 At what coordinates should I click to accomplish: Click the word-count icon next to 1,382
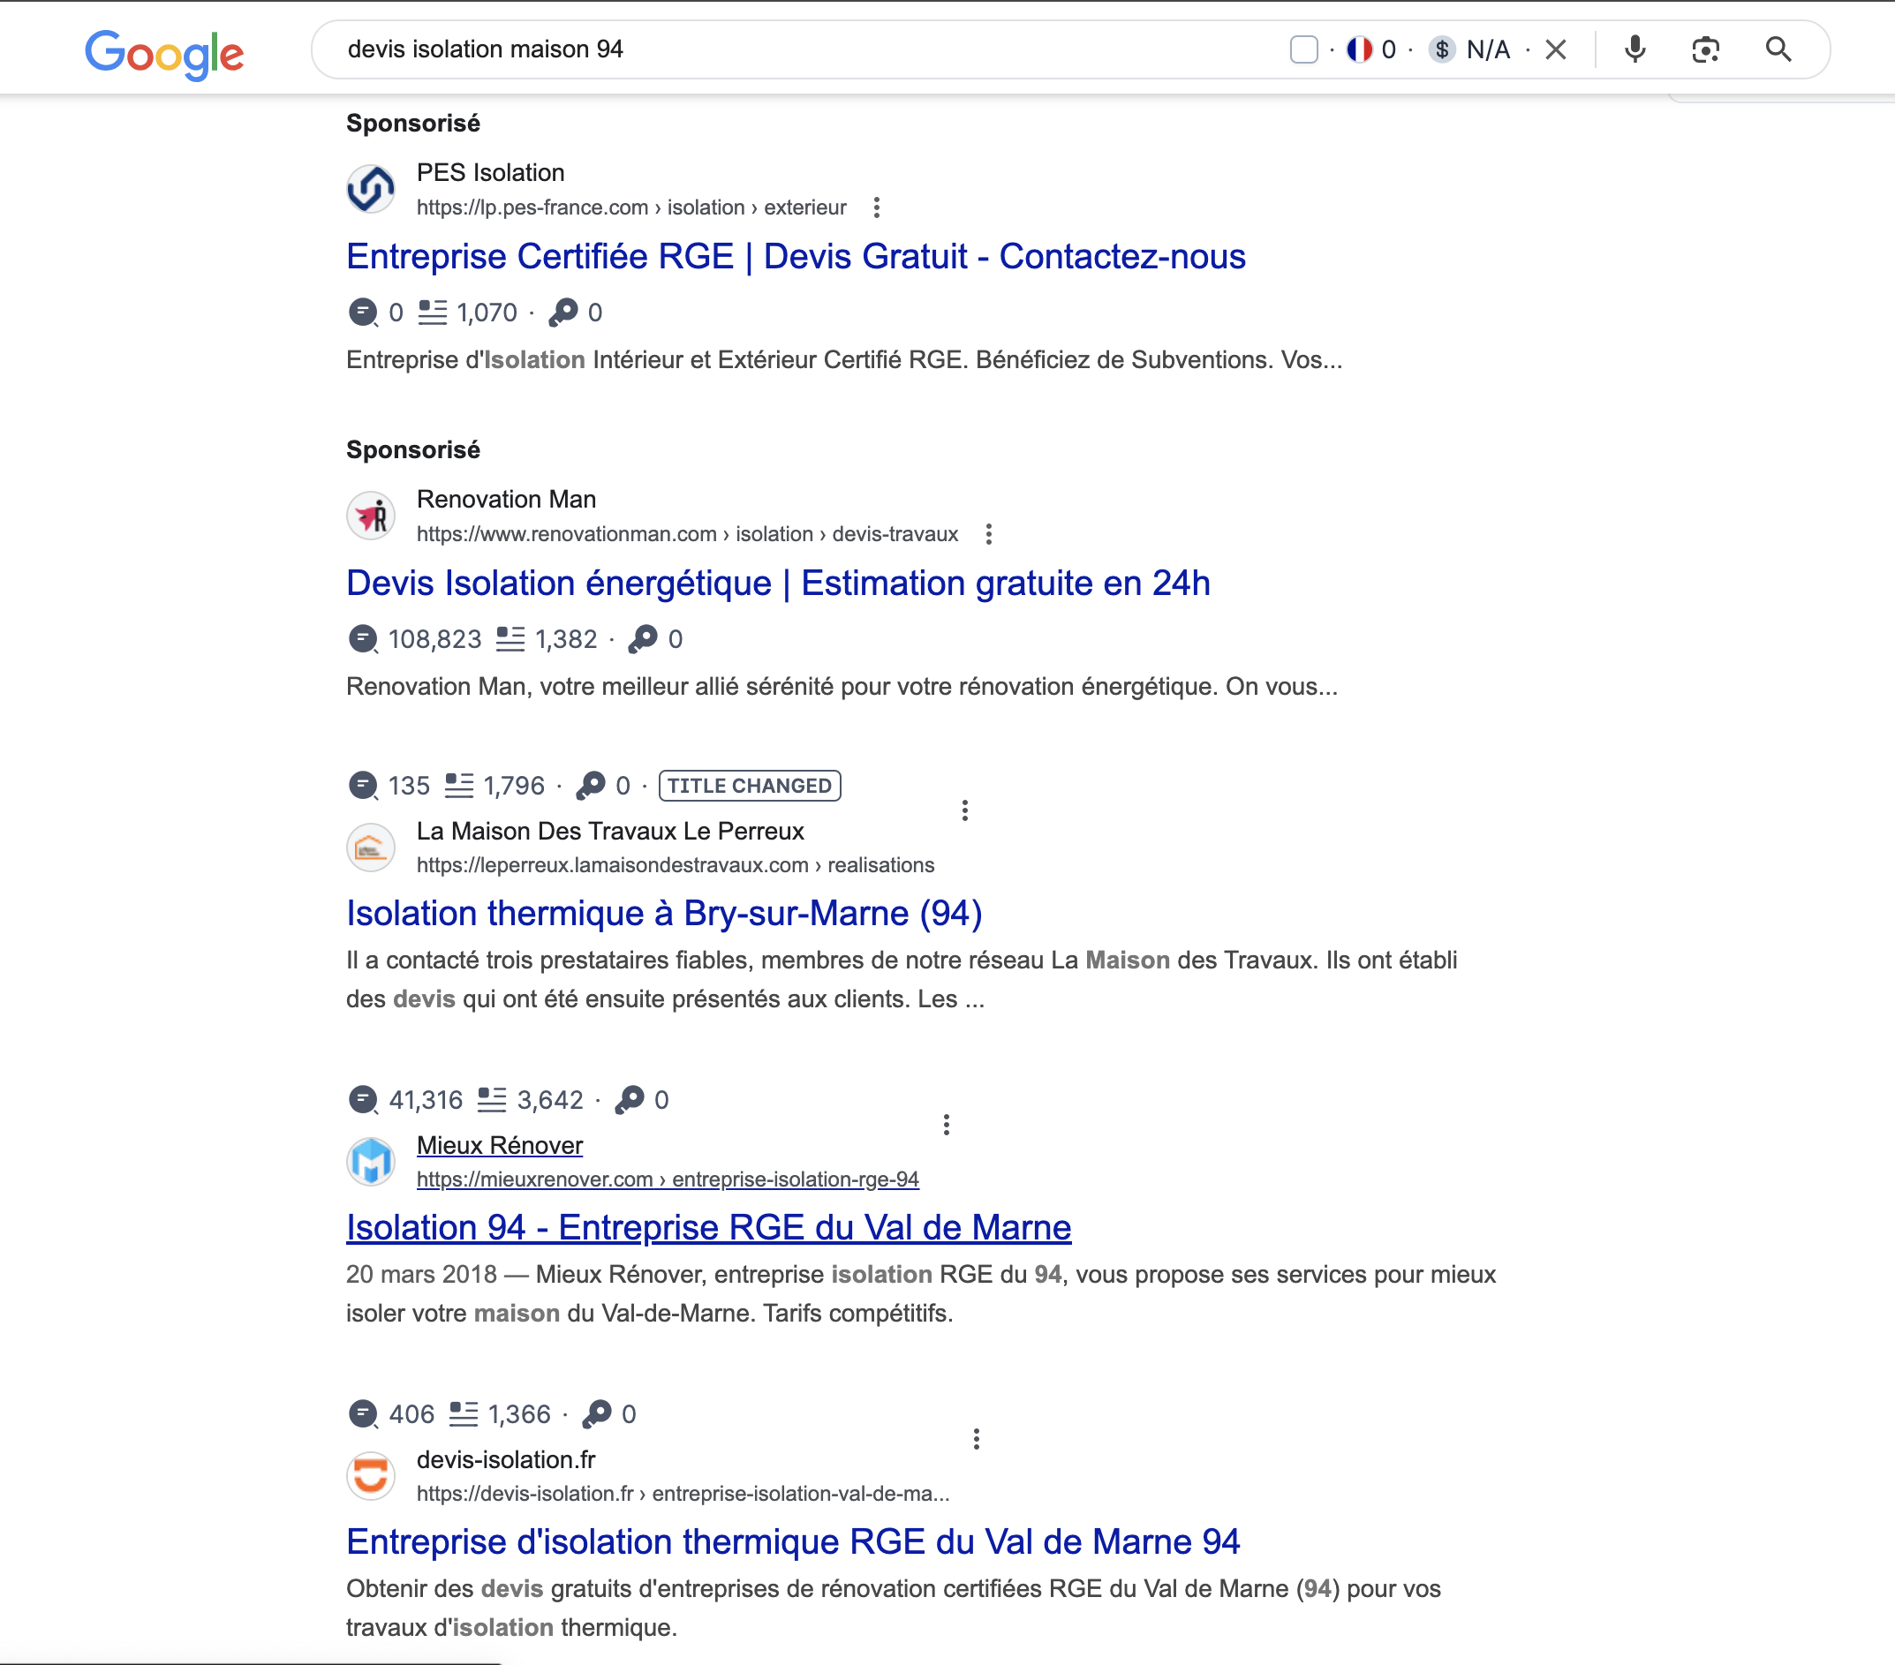click(510, 639)
